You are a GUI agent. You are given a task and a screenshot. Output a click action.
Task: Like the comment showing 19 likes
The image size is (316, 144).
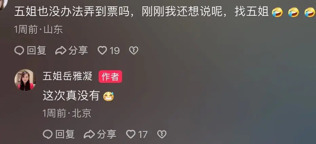coord(102,50)
